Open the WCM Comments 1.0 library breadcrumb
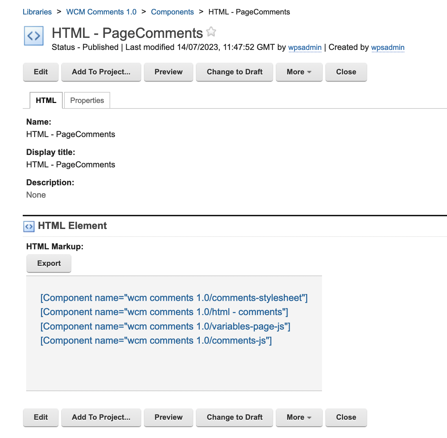Screen dimensions: 447x438 [x=101, y=12]
